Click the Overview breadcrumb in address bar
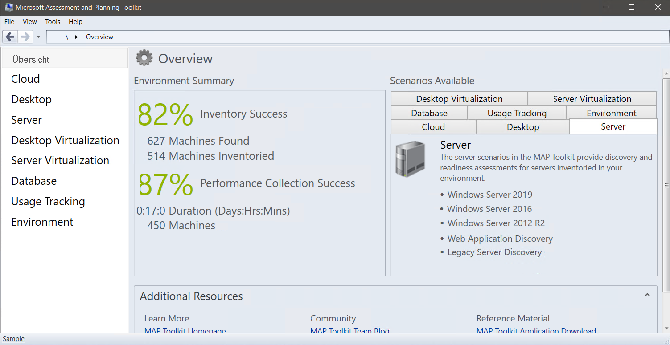Viewport: 670px width, 345px height. [99, 37]
